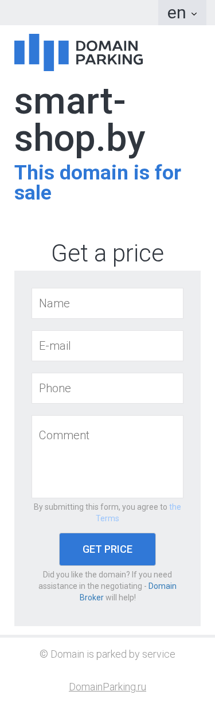
Task: Visit the DomainParking.ru footer link
Action: click(107, 687)
